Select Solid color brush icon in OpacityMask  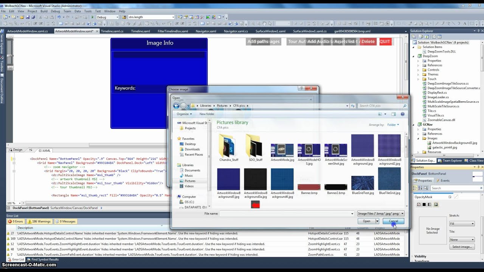(x=424, y=204)
